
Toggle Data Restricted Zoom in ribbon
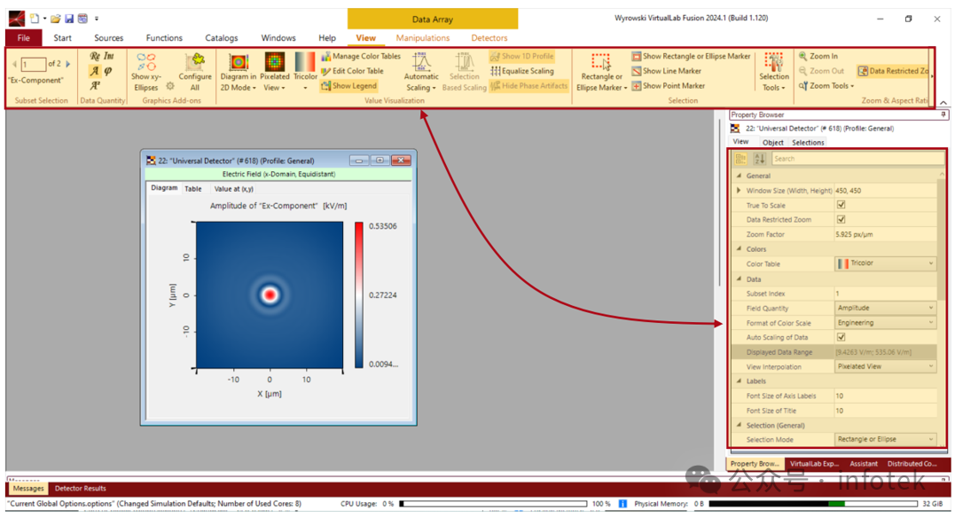(x=894, y=71)
